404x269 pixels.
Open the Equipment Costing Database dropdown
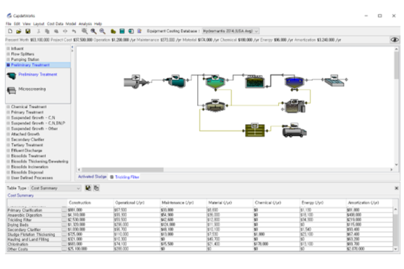pyautogui.click(x=231, y=31)
